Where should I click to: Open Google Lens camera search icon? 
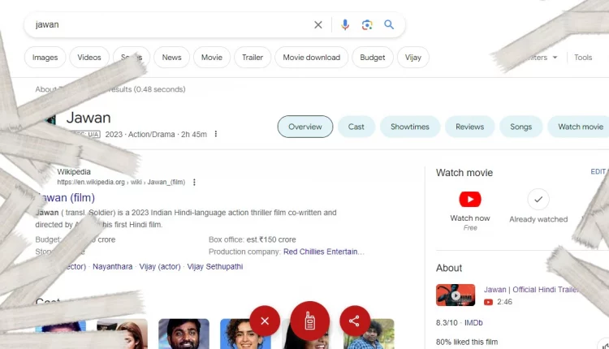coord(367,25)
